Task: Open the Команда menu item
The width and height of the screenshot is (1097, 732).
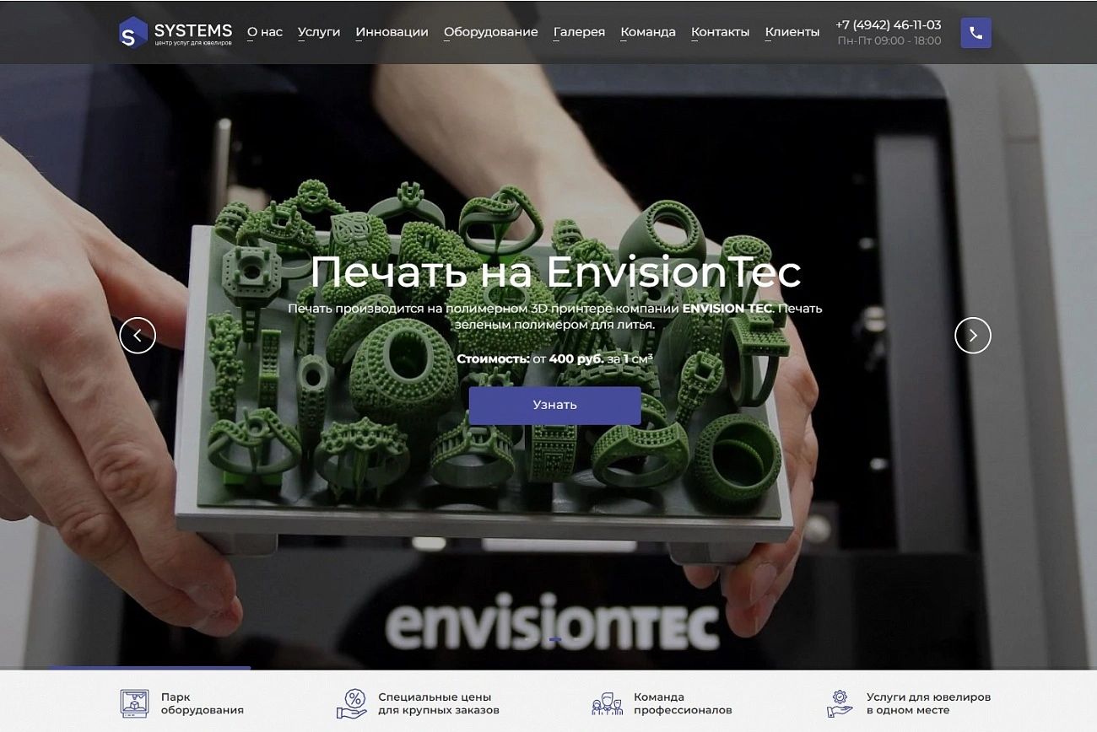Action: click(x=648, y=32)
